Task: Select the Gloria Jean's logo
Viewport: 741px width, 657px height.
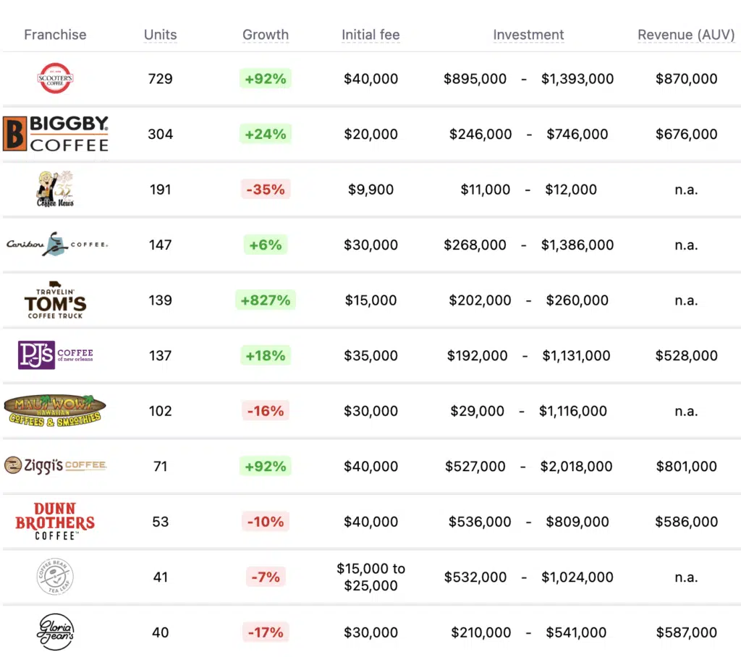Action: click(x=55, y=632)
